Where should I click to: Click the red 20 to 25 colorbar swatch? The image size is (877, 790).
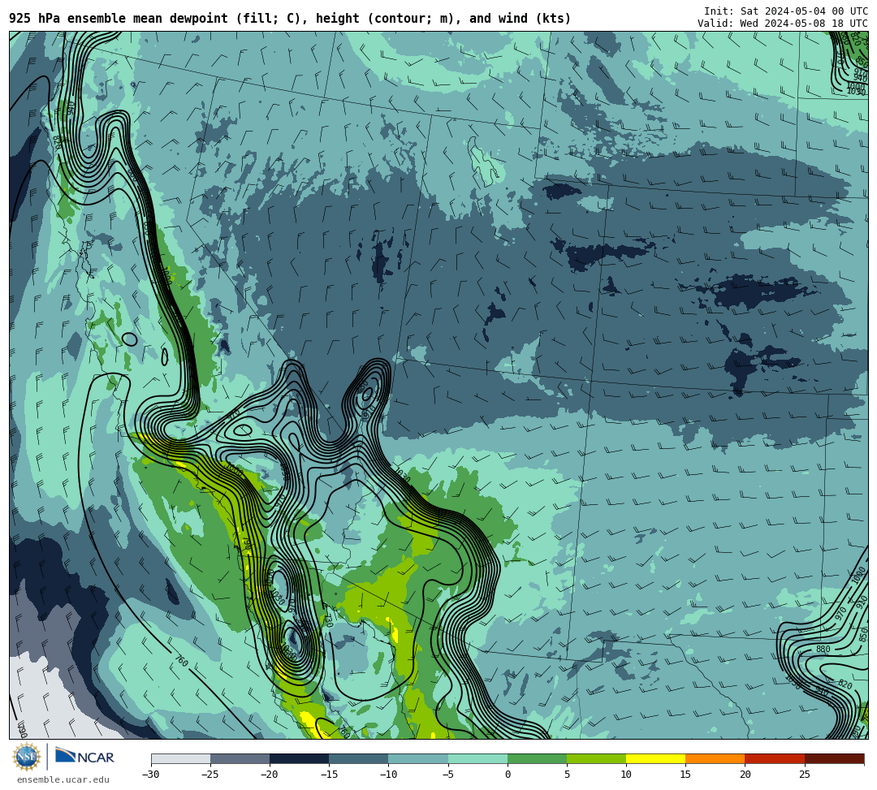775,758
